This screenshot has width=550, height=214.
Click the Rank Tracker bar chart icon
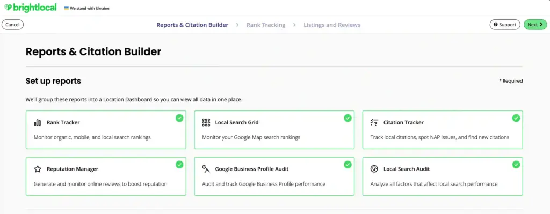coord(38,123)
